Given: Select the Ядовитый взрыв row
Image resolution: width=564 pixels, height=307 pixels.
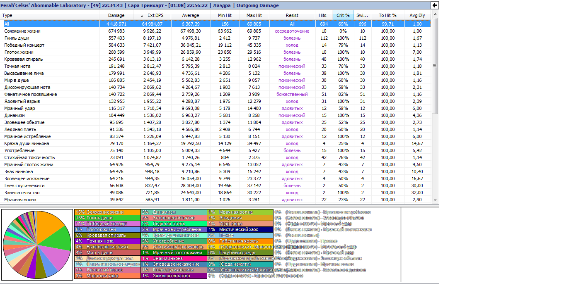Looking at the screenshot, I should [x=215, y=101].
